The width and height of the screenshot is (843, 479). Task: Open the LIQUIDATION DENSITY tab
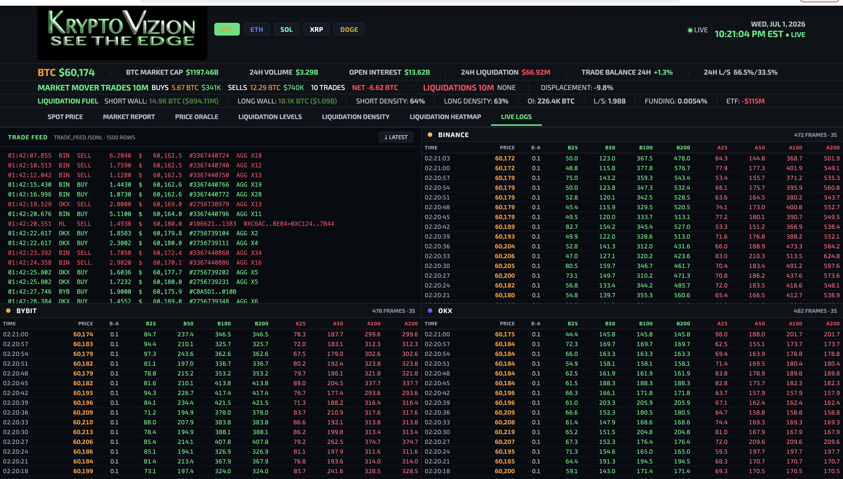pyautogui.click(x=356, y=117)
